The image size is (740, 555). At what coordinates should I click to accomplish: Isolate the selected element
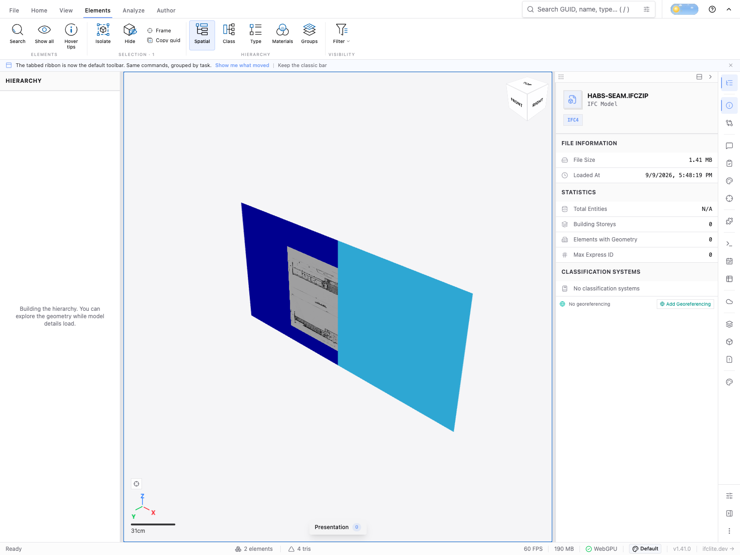[x=103, y=34]
